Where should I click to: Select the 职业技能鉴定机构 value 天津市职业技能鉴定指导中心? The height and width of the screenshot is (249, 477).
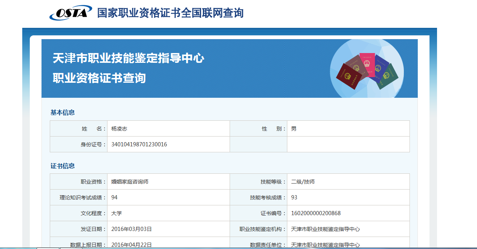325,229
